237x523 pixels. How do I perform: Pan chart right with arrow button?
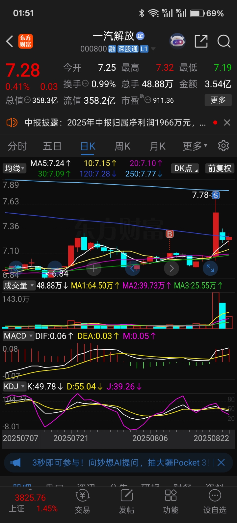coord(171,268)
